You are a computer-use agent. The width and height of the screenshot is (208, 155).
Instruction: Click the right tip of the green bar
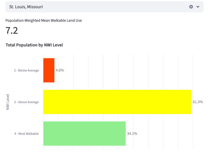(124, 133)
